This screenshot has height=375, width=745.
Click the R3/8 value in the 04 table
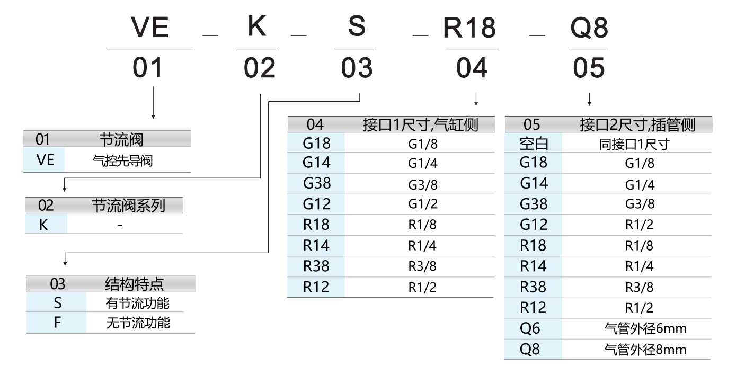(422, 266)
